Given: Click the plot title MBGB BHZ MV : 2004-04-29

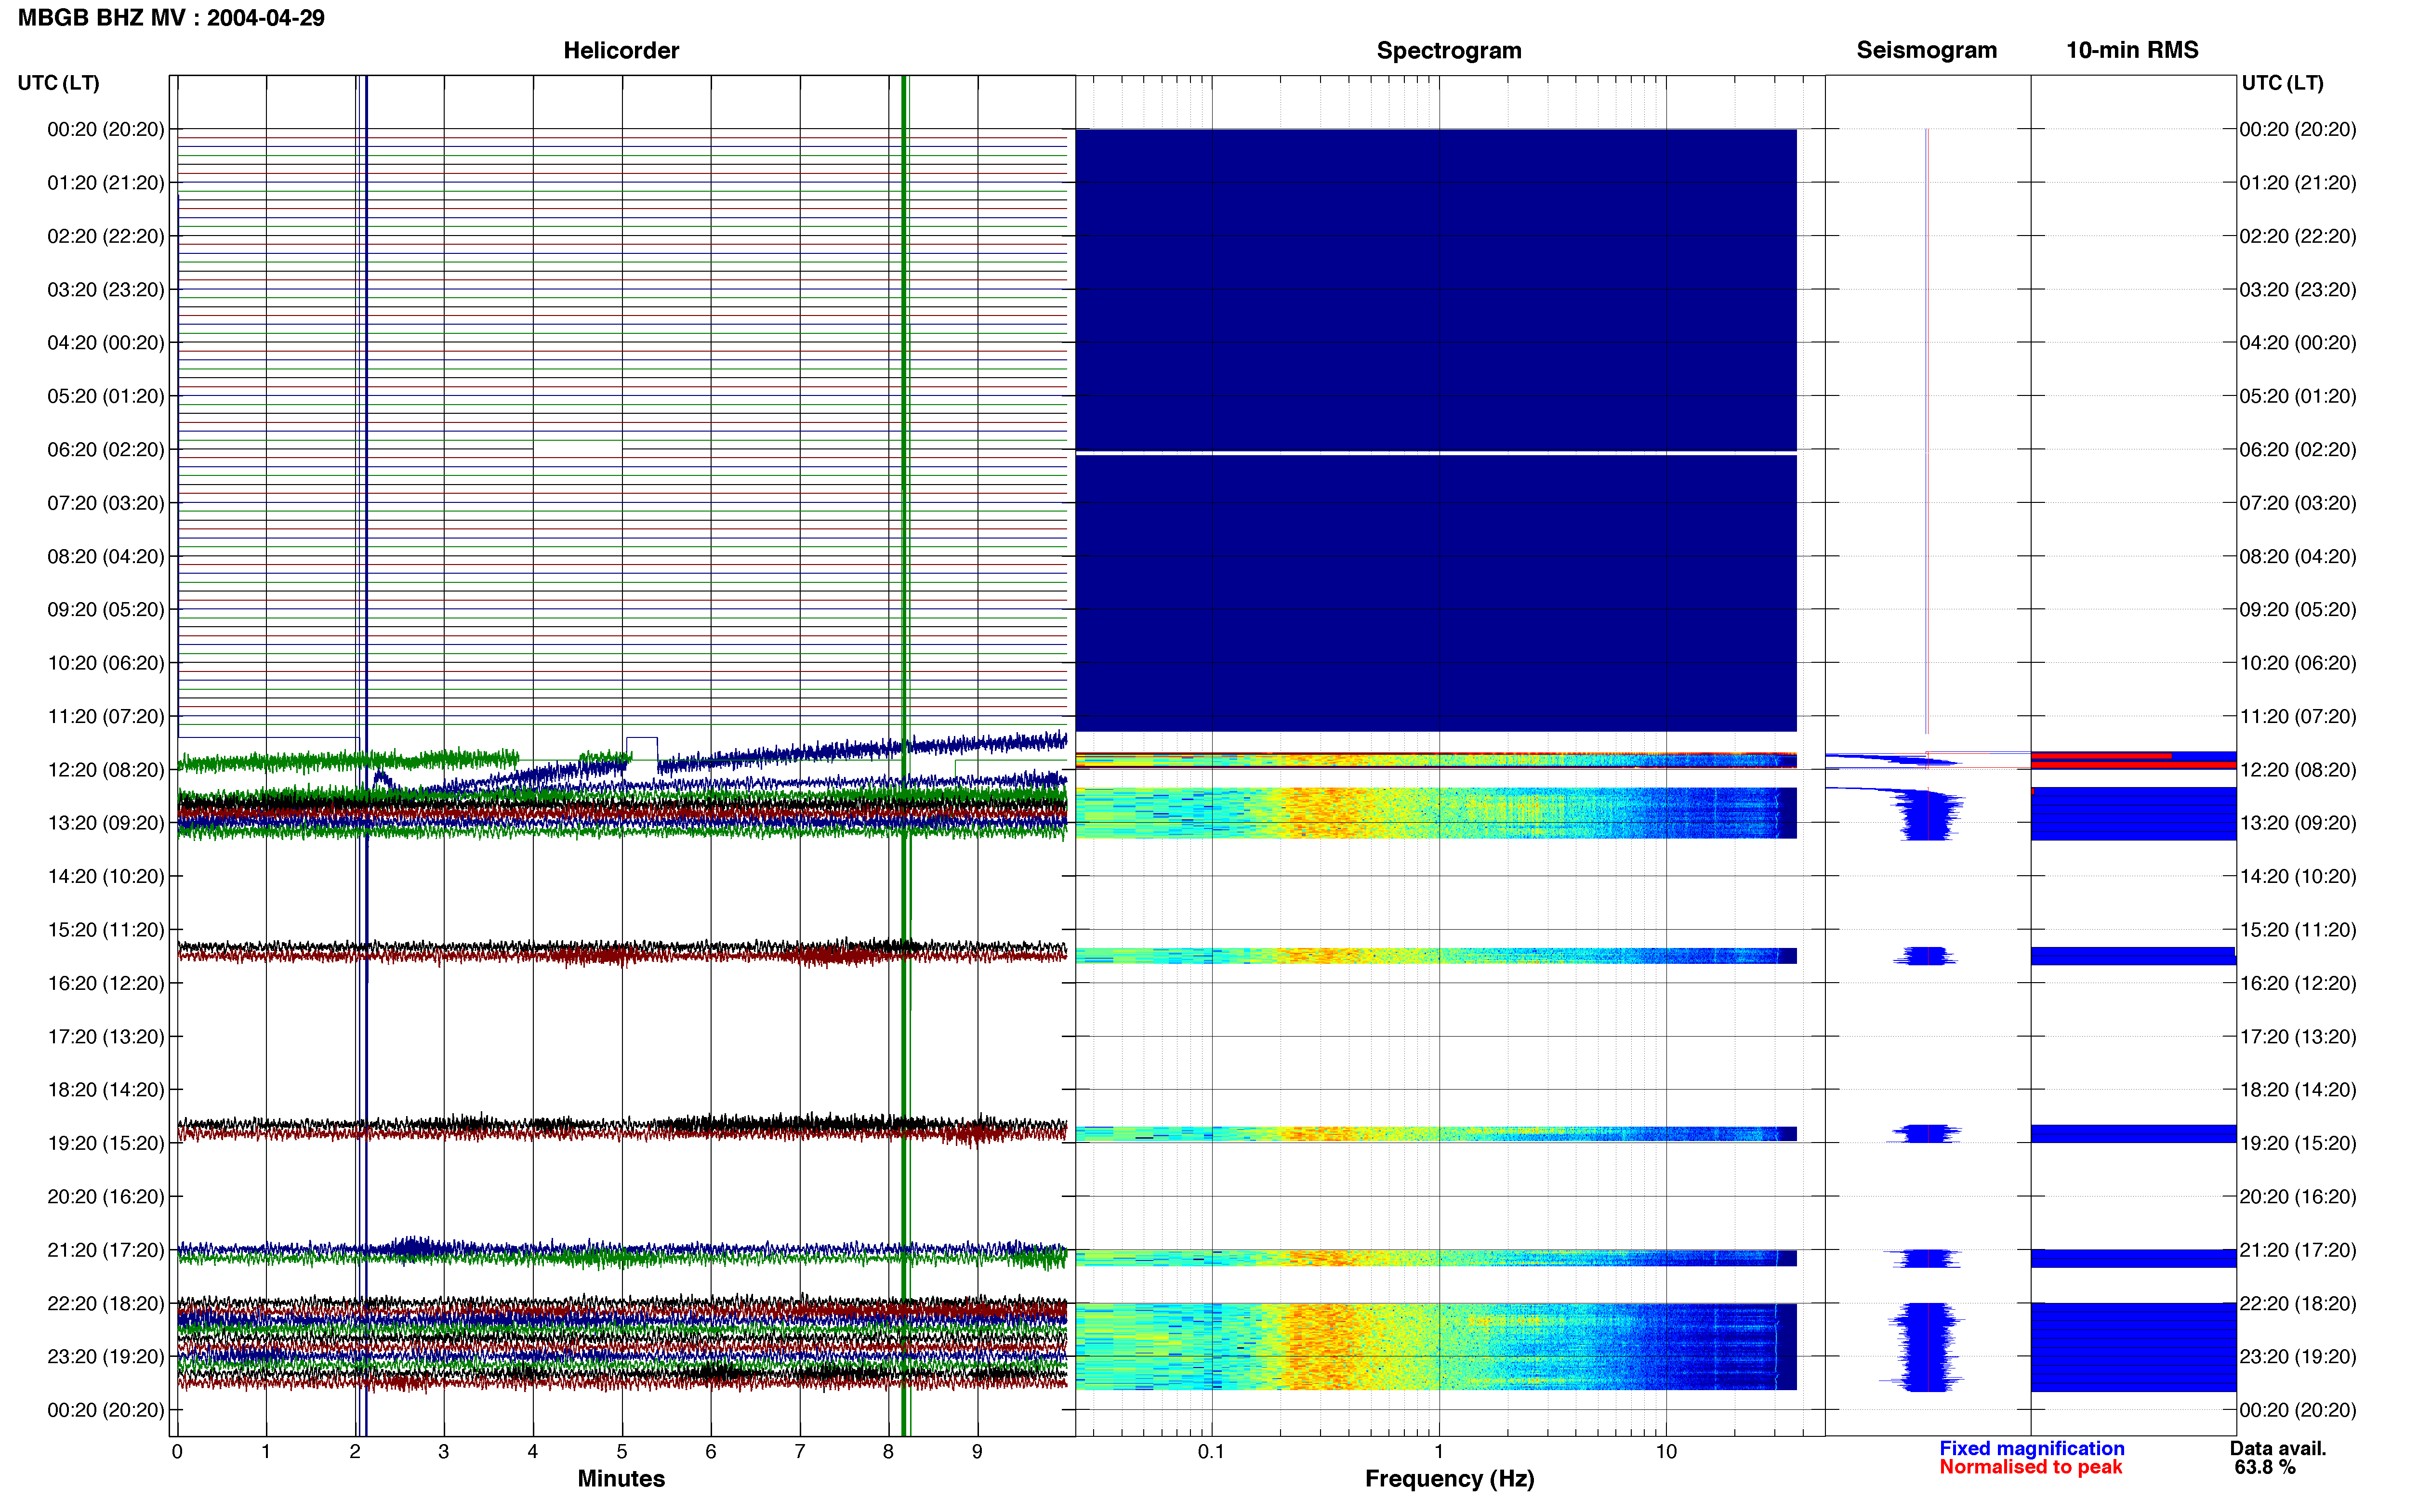Looking at the screenshot, I should point(171,18).
